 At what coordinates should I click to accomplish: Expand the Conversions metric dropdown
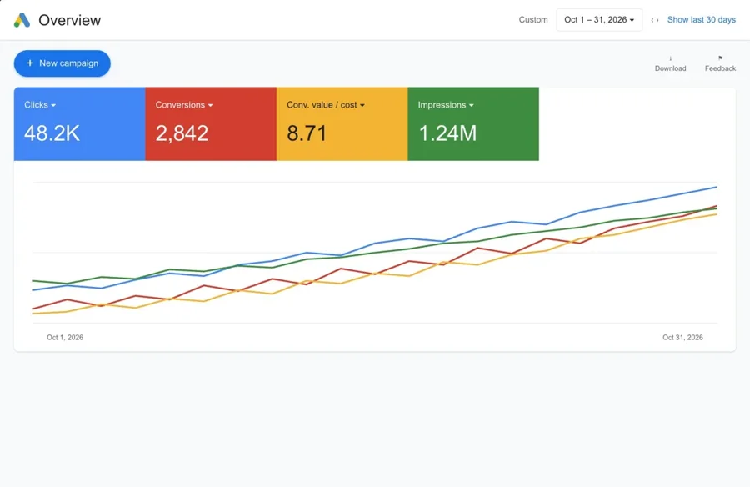pos(184,105)
